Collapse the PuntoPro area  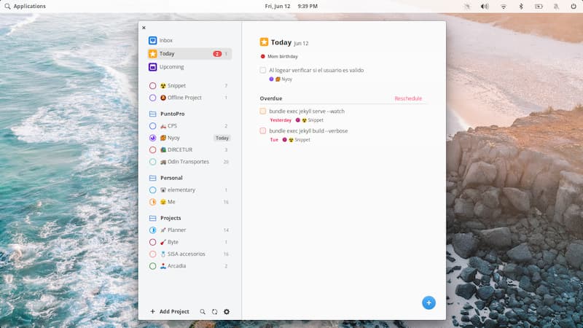[x=171, y=114]
